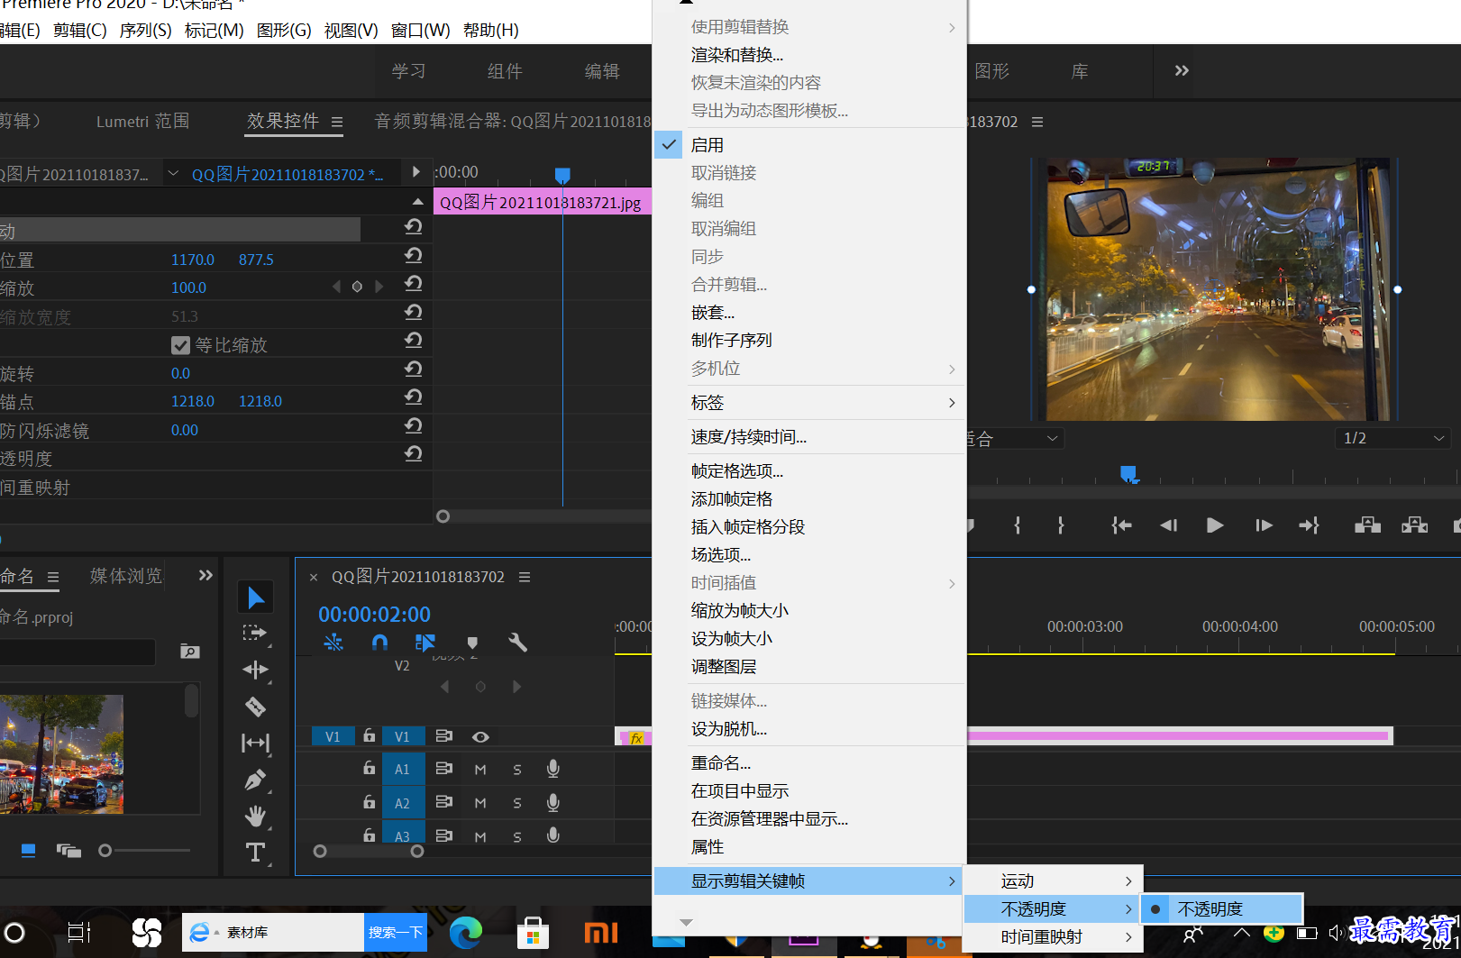This screenshot has width=1461, height=958.
Task: Click the Extract button in program monitor
Action: click(x=1414, y=525)
